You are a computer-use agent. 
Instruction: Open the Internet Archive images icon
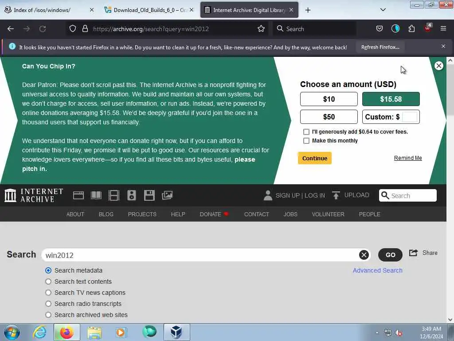pyautogui.click(x=167, y=195)
